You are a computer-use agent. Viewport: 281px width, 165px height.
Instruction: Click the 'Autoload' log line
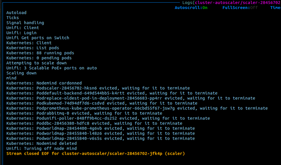[x=16, y=13]
